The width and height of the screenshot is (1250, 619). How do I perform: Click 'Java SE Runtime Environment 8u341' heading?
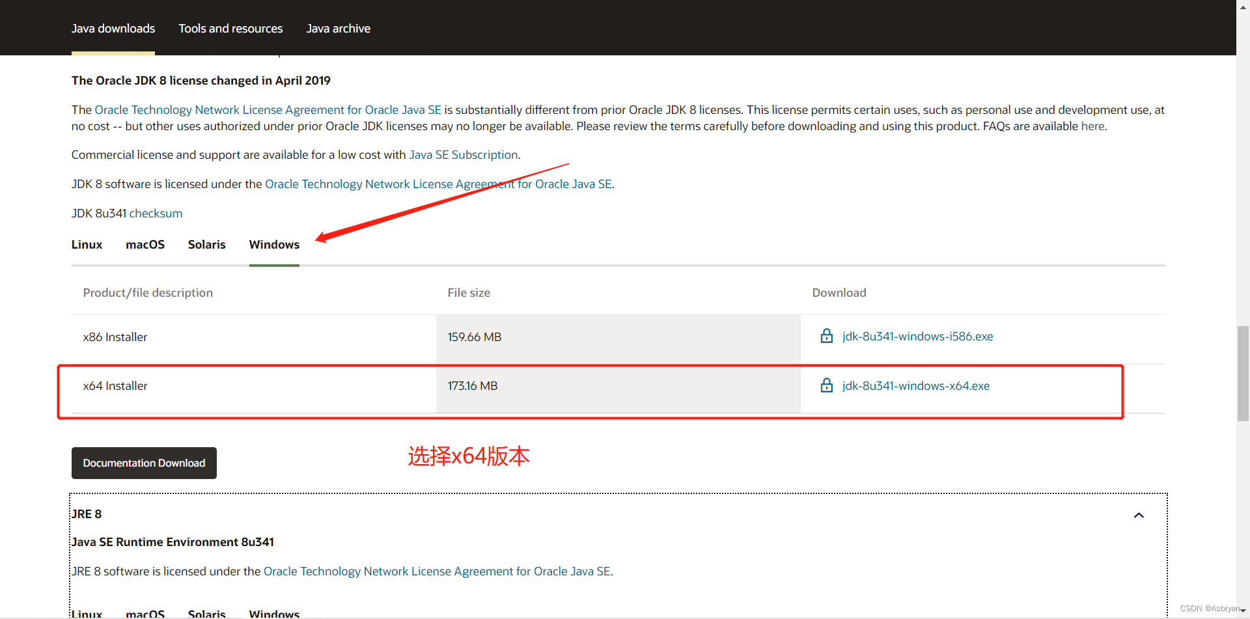pos(173,542)
